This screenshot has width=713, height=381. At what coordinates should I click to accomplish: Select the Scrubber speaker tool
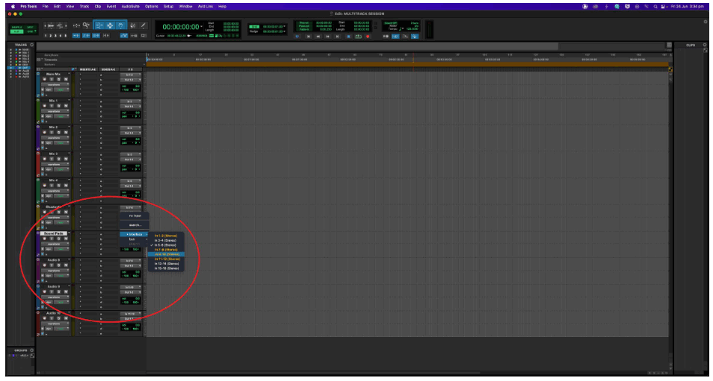pos(133,25)
